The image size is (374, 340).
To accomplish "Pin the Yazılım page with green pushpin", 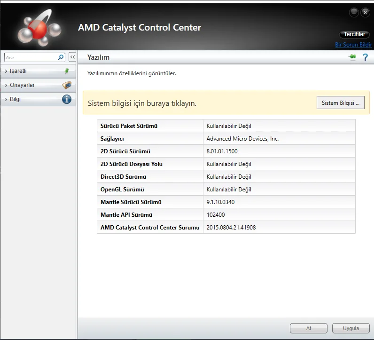I will click(352, 57).
